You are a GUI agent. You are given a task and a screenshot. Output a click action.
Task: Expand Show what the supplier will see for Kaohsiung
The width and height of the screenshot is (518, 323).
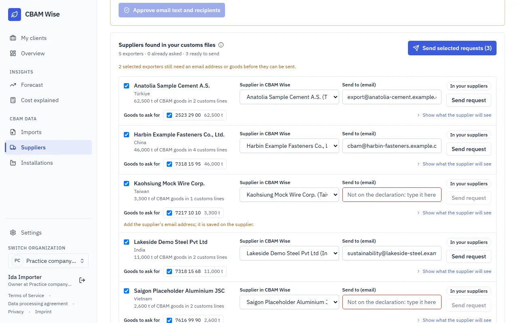point(454,213)
